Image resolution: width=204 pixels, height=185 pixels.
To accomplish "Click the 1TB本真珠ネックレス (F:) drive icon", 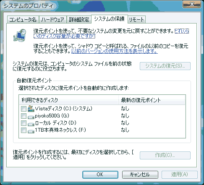I will [31, 131].
